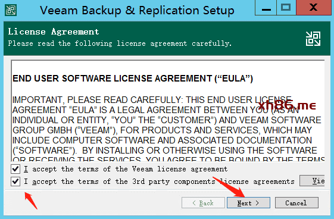Click the EULA heading text

133,79
